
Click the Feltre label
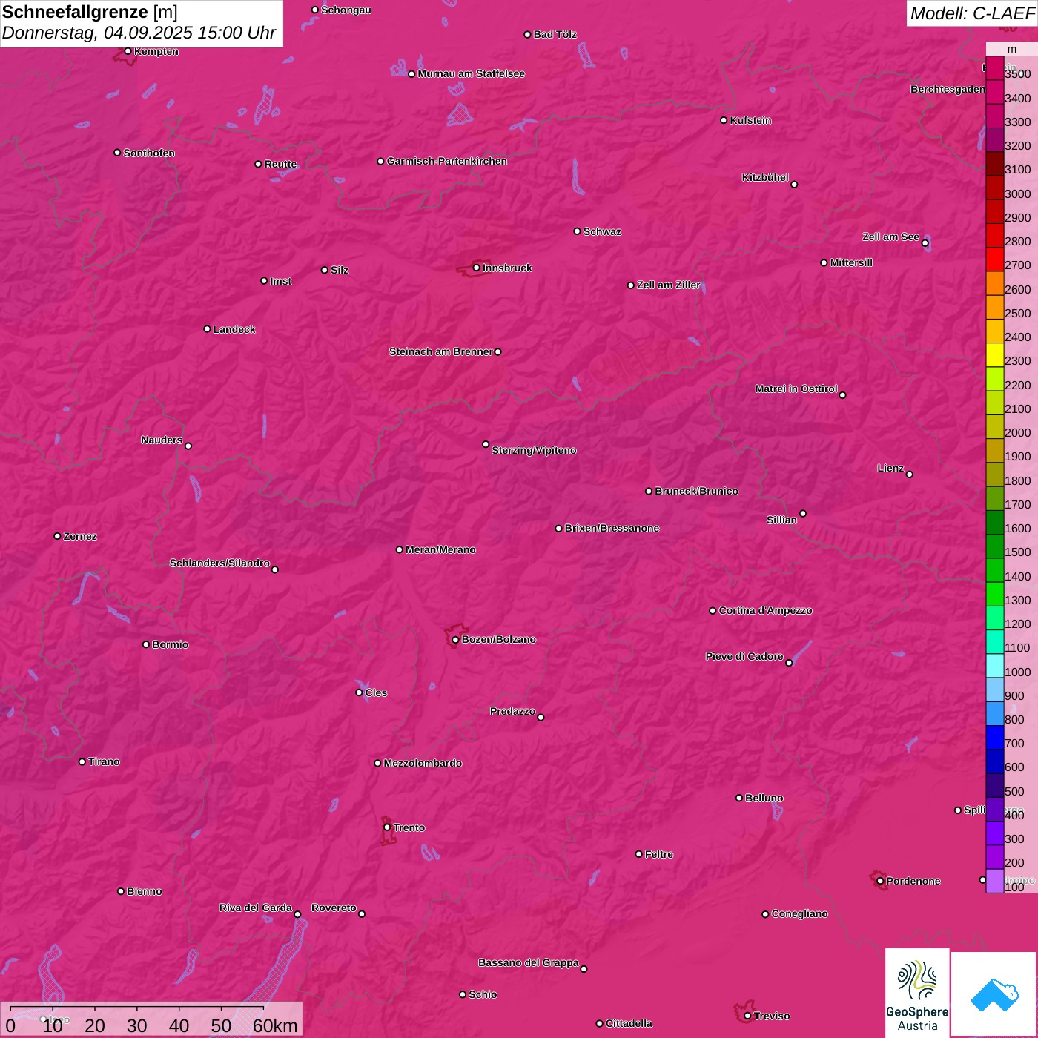[659, 854]
